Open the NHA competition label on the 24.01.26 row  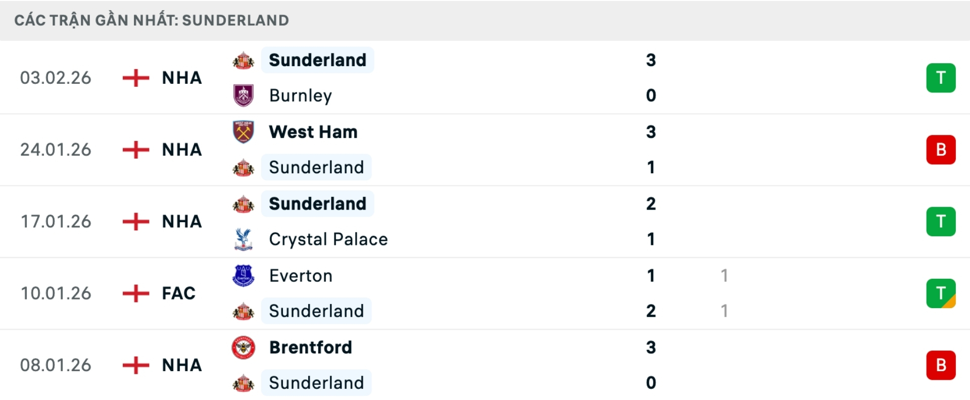click(181, 149)
